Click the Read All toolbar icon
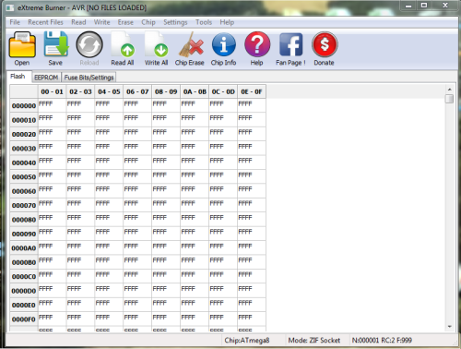This screenshot has height=349, width=461. click(123, 44)
